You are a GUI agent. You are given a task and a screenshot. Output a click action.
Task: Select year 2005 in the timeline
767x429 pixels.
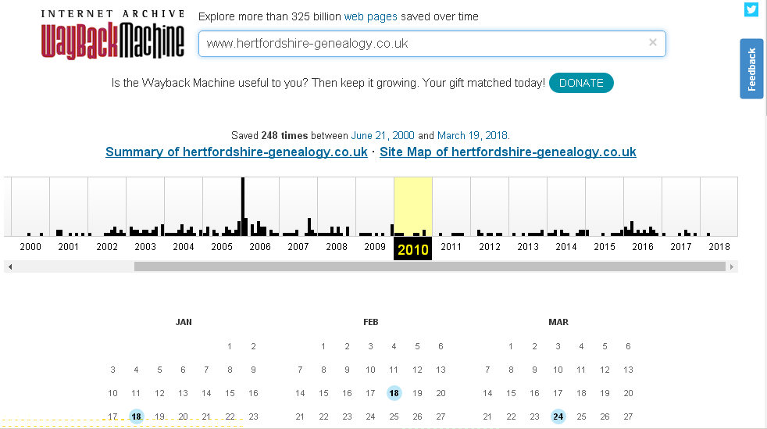(x=222, y=247)
